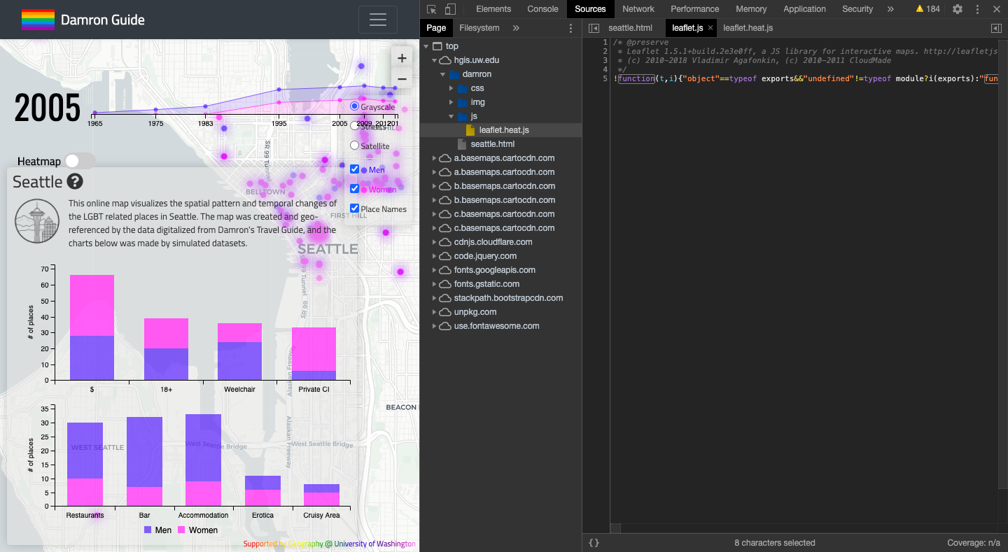Uncheck the Men layer checkbox

pos(354,169)
